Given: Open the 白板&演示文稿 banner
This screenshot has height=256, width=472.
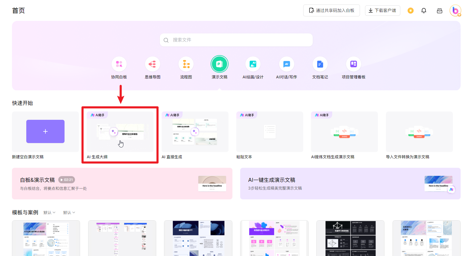Looking at the screenshot, I should click(x=122, y=184).
